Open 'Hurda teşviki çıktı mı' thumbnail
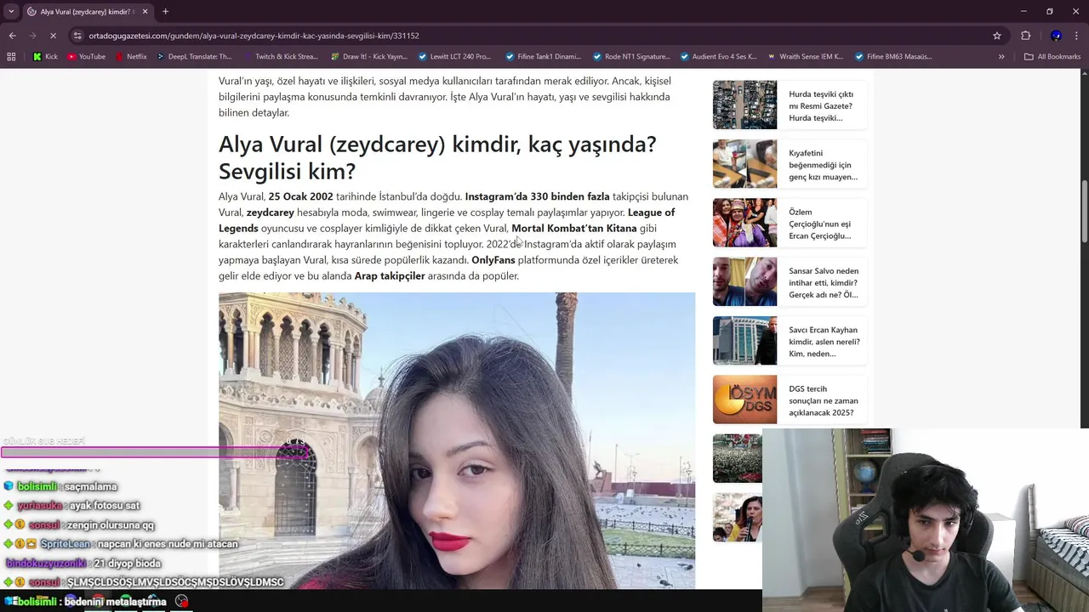Image resolution: width=1089 pixels, height=612 pixels. point(744,105)
